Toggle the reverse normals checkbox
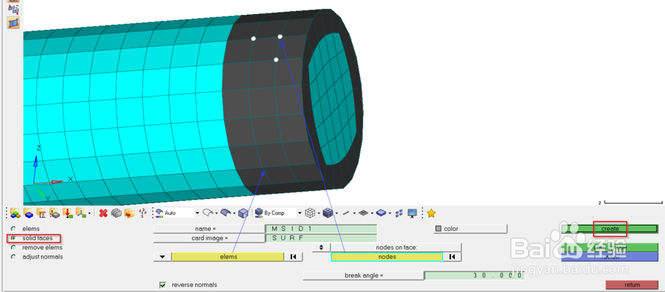The height and width of the screenshot is (292, 665). click(163, 285)
